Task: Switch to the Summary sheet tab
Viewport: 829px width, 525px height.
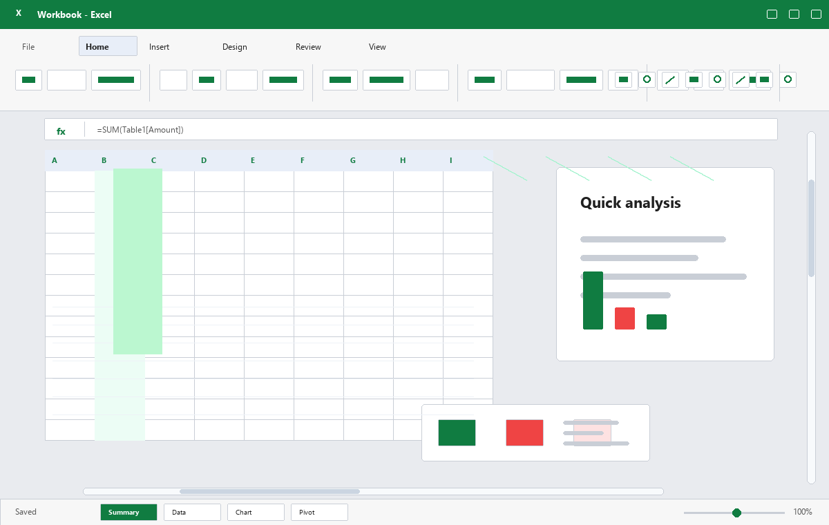Action: 128,512
